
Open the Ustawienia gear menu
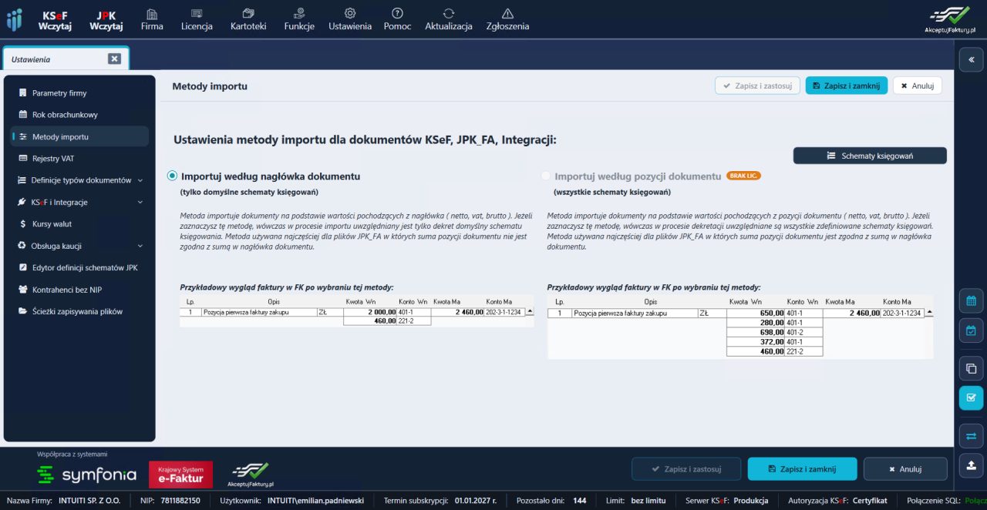(350, 20)
